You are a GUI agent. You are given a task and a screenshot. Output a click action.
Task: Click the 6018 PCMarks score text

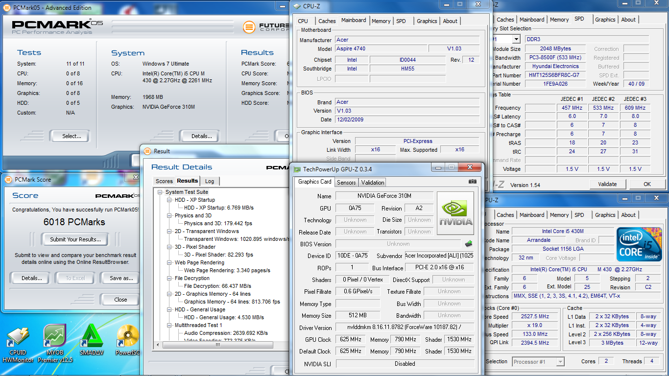(74, 222)
